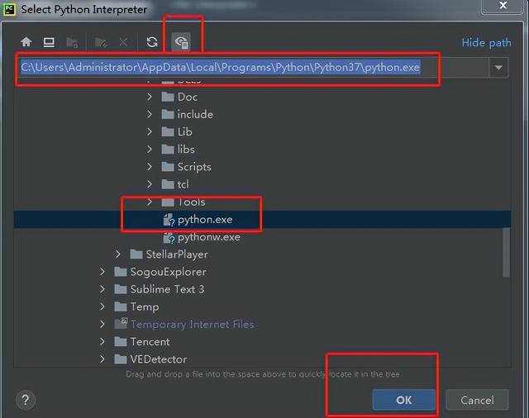Click the file tree vertical scrollbar

pos(506,252)
